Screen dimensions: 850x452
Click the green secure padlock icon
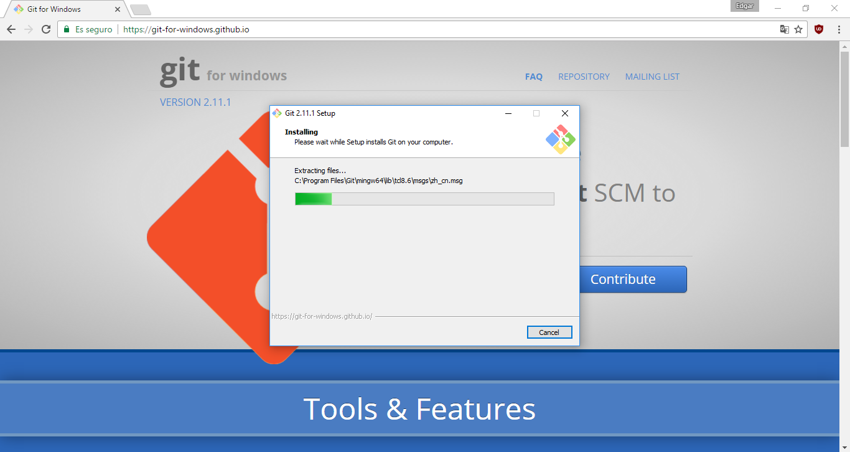click(x=67, y=29)
